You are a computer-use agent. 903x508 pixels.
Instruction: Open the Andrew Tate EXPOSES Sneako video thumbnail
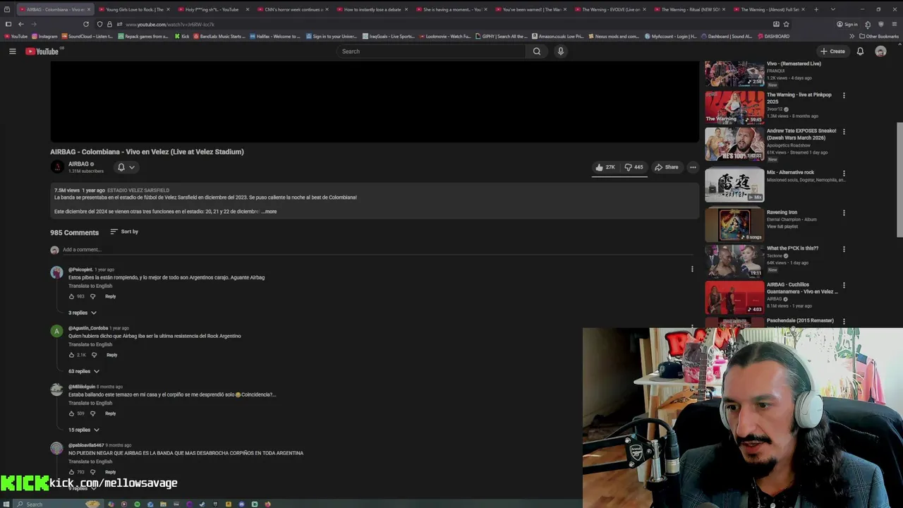734,144
